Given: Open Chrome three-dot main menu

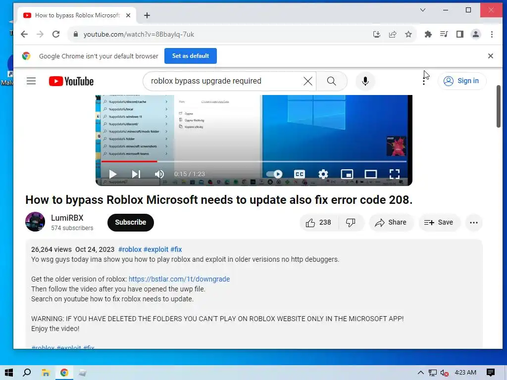Looking at the screenshot, I should click(x=492, y=34).
